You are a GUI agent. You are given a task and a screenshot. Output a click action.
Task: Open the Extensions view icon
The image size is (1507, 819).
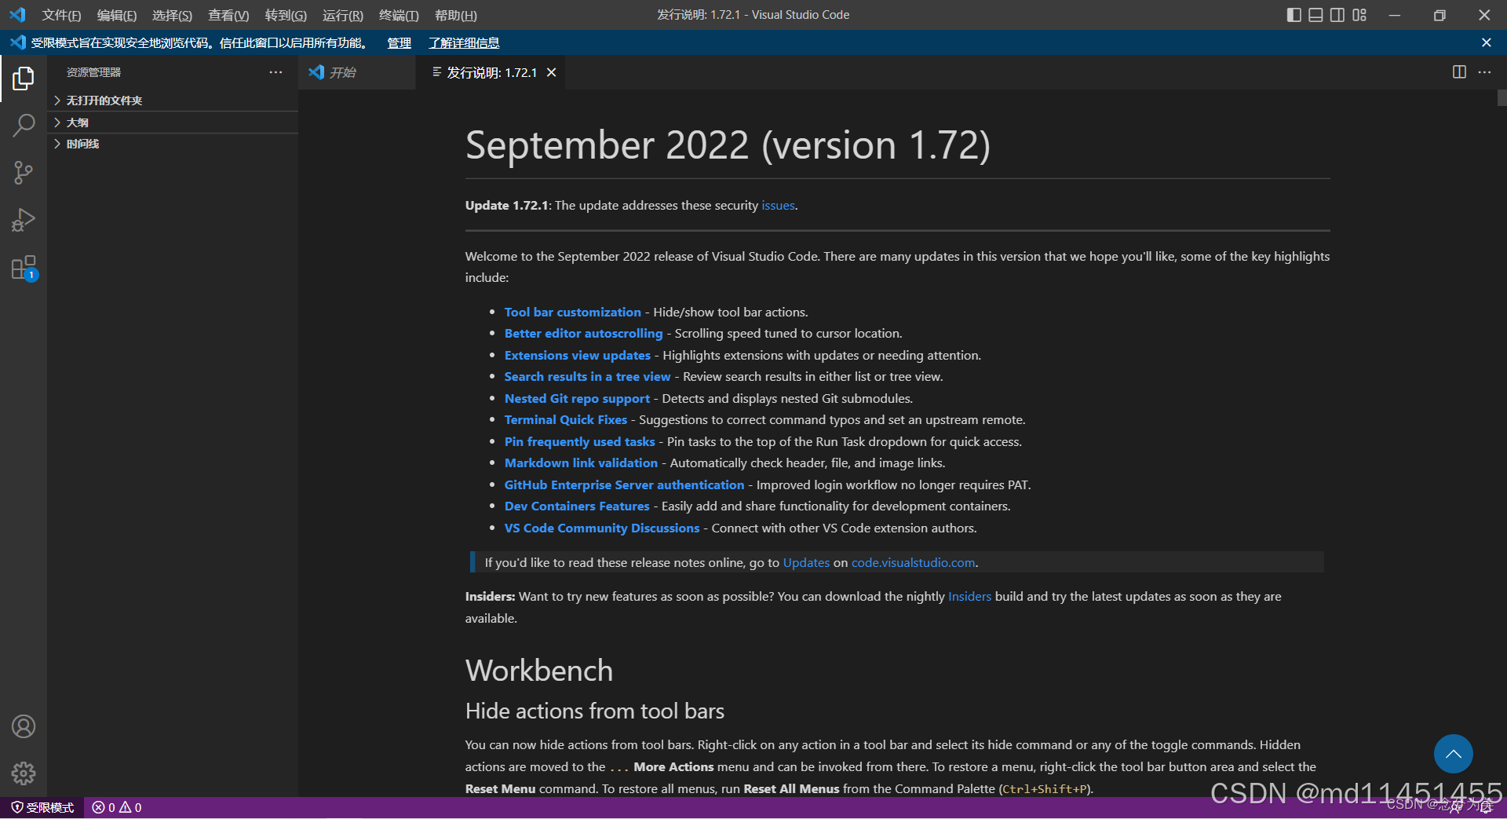pos(24,268)
